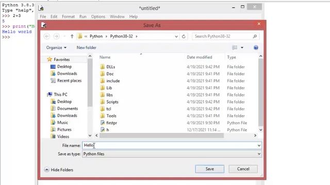Select the Scripts folder icon
The height and width of the screenshot is (185, 330).
pos(103,102)
